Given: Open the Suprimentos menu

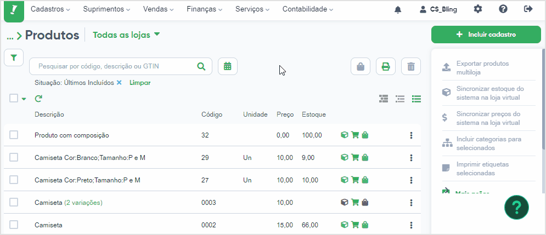Looking at the screenshot, I should [x=106, y=9].
